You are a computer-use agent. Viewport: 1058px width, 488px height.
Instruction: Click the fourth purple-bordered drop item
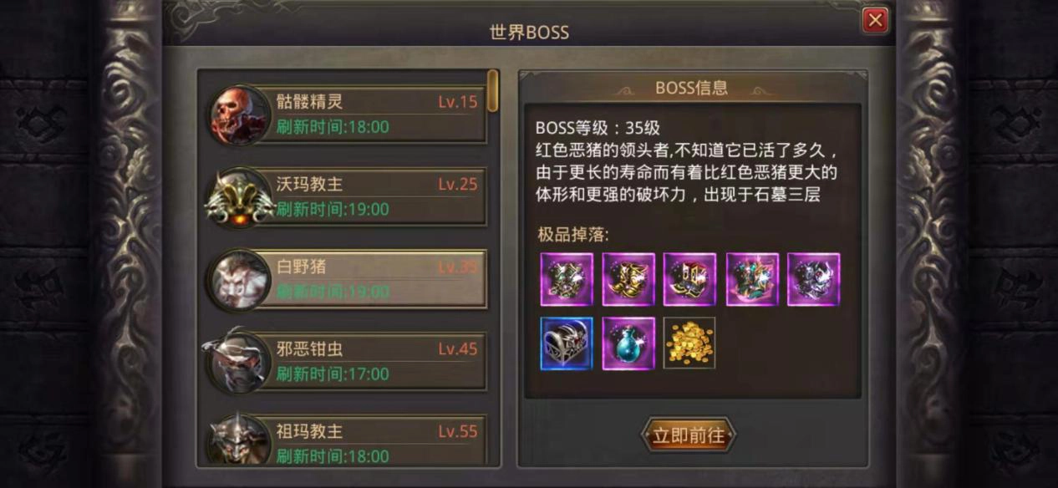coord(752,280)
